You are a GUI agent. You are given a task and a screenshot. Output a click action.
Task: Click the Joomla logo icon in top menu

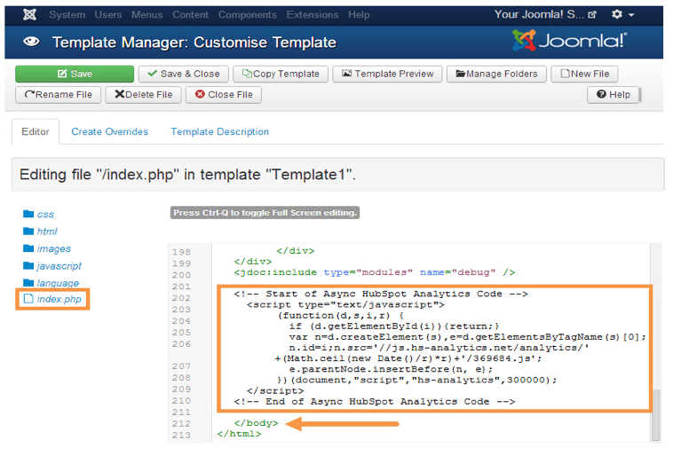click(29, 14)
